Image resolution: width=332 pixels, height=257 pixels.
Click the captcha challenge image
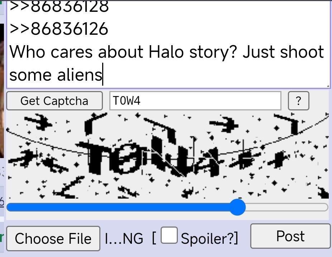167,156
